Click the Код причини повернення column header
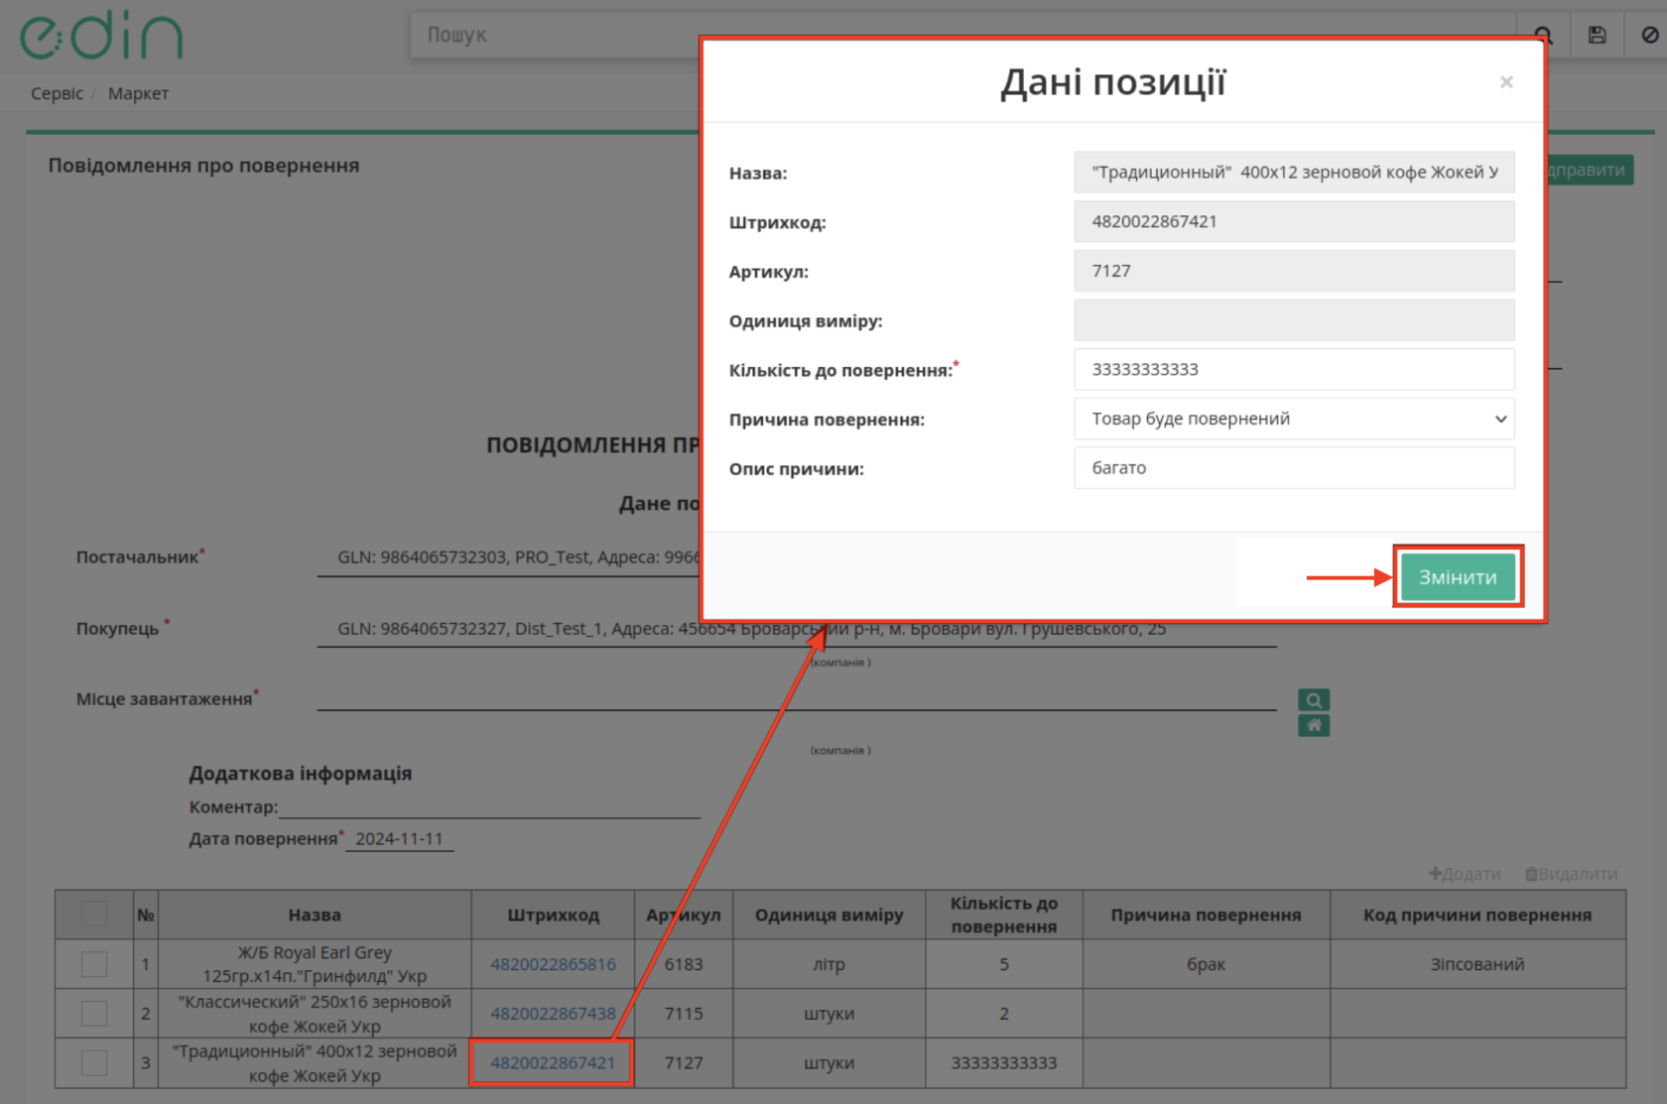The width and height of the screenshot is (1667, 1104). click(x=1477, y=915)
